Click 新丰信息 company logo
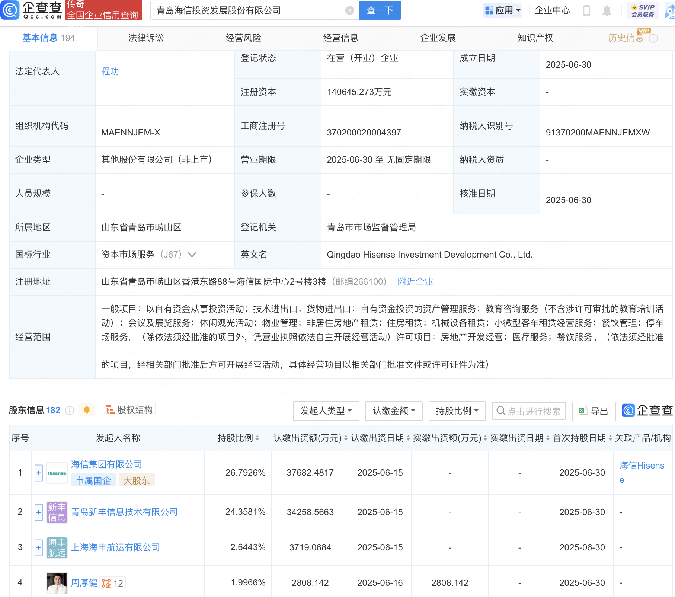Viewport: 675px width, 597px height. (57, 512)
